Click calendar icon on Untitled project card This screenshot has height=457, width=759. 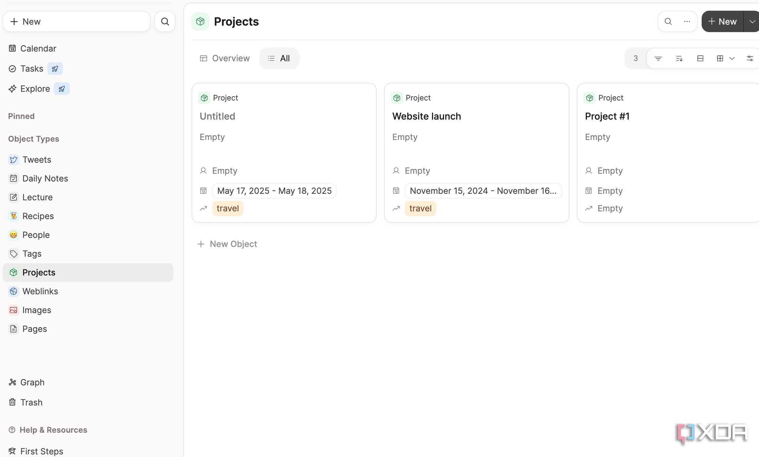point(203,191)
